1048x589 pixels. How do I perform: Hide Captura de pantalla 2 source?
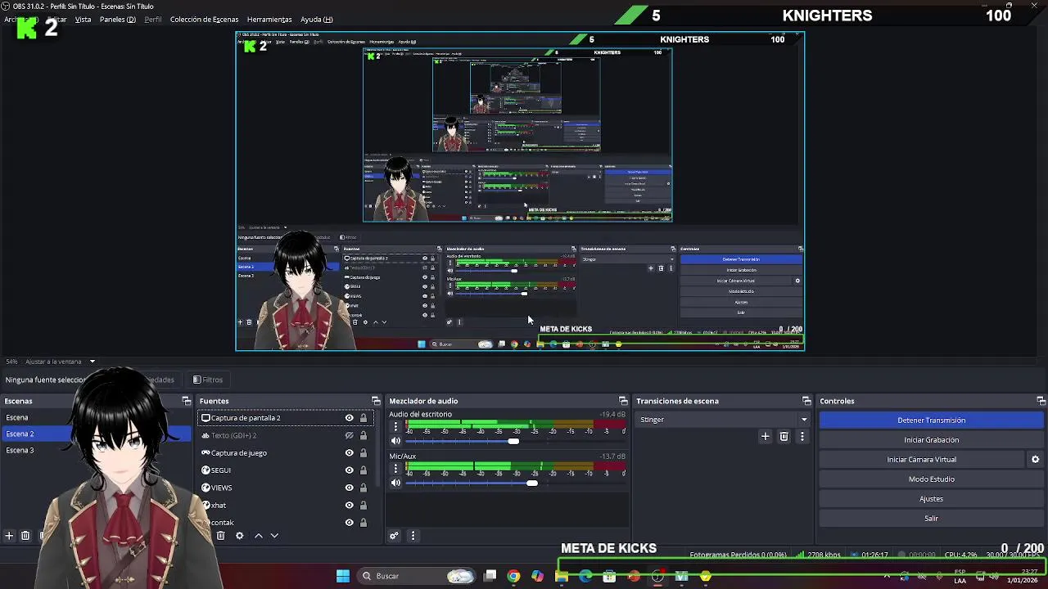pyautogui.click(x=349, y=418)
